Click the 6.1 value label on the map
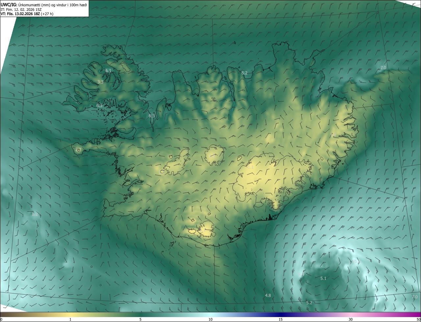Viewport: 421px width, 322px height. 108,70
